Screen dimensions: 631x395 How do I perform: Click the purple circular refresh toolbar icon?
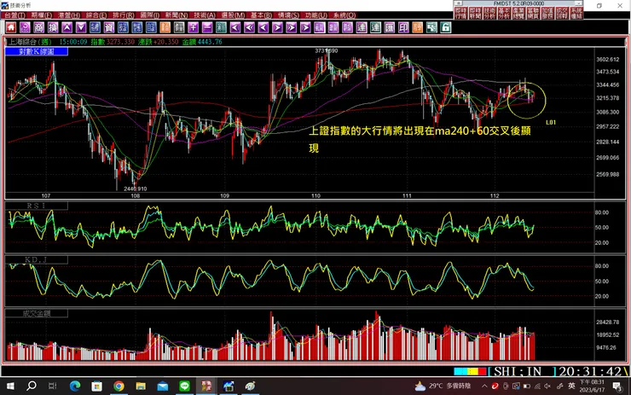coord(25,27)
